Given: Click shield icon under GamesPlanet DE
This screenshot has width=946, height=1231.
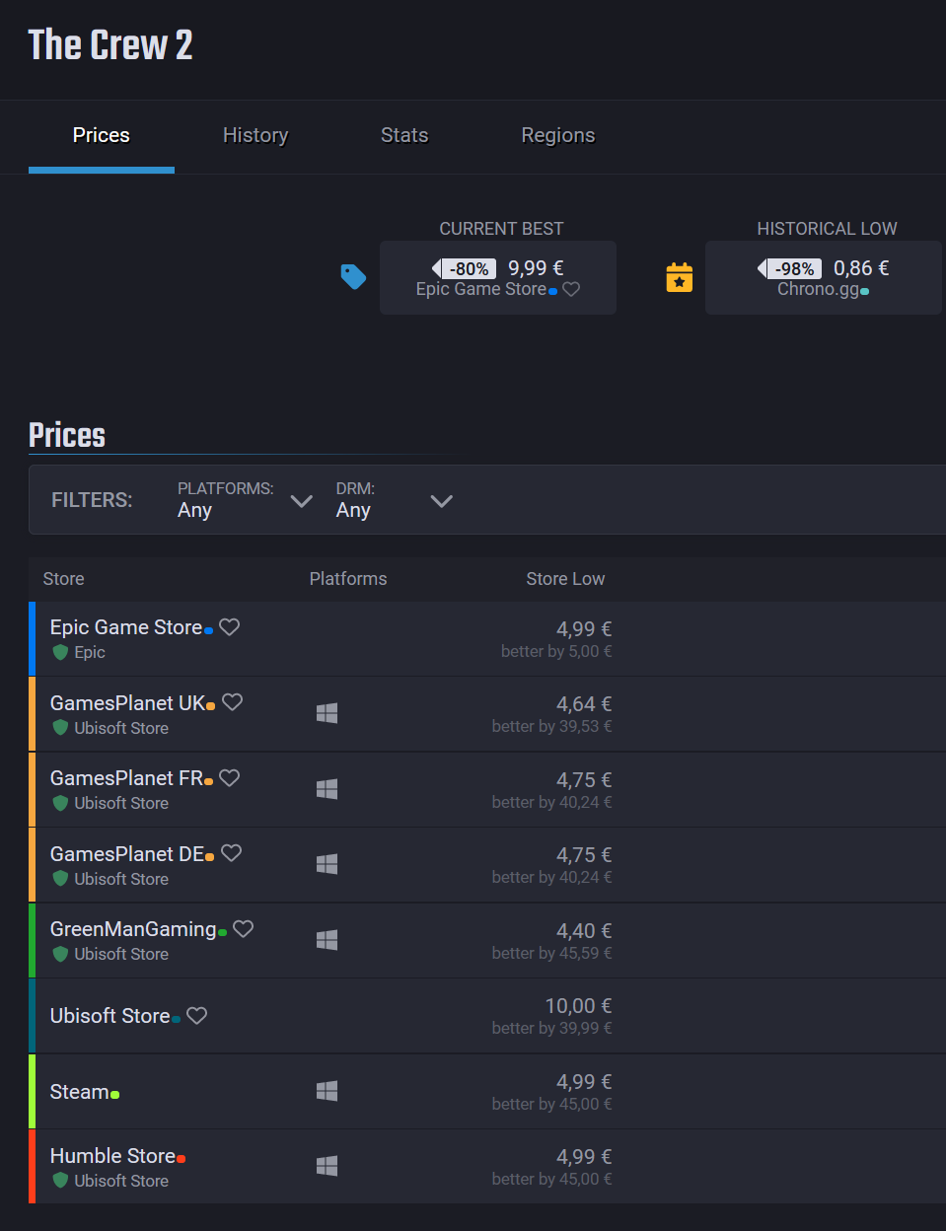Looking at the screenshot, I should pos(60,879).
